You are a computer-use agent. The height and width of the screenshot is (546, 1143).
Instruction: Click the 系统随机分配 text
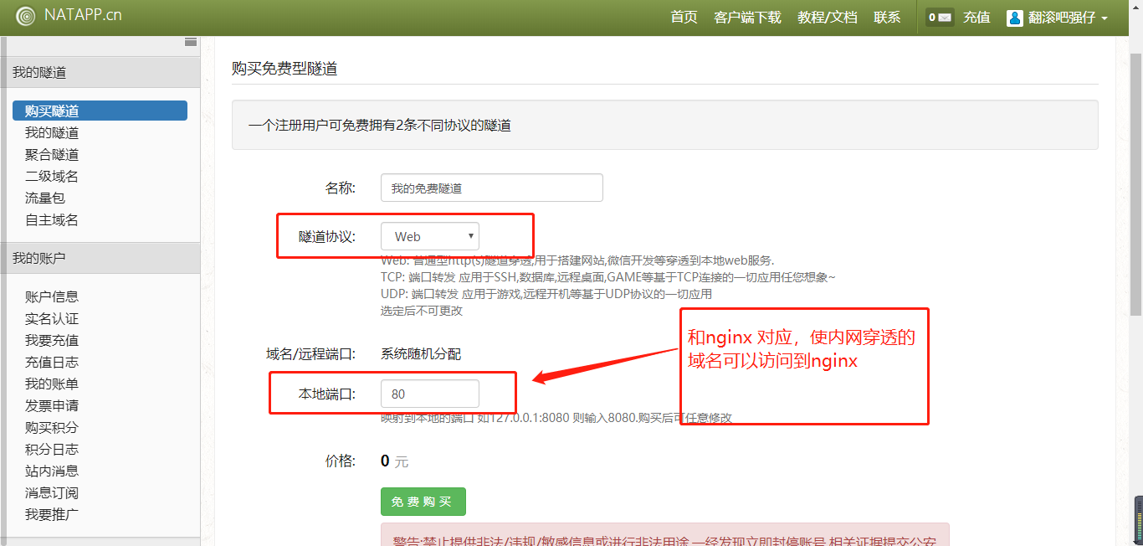pyautogui.click(x=421, y=353)
